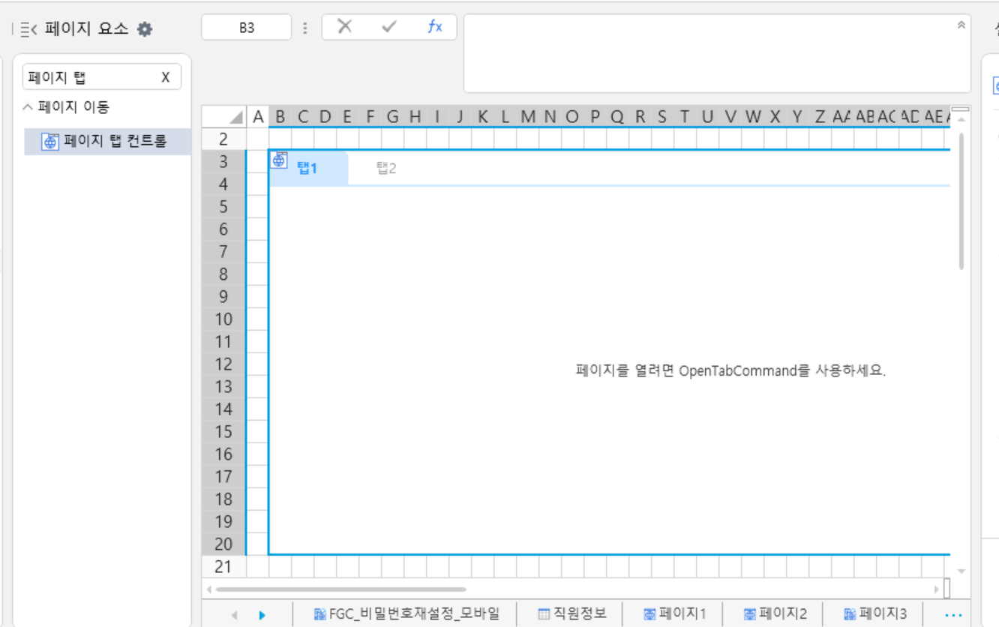Confirm formula entry with checkmark icon
The height and width of the screenshot is (627, 999).
[x=388, y=27]
